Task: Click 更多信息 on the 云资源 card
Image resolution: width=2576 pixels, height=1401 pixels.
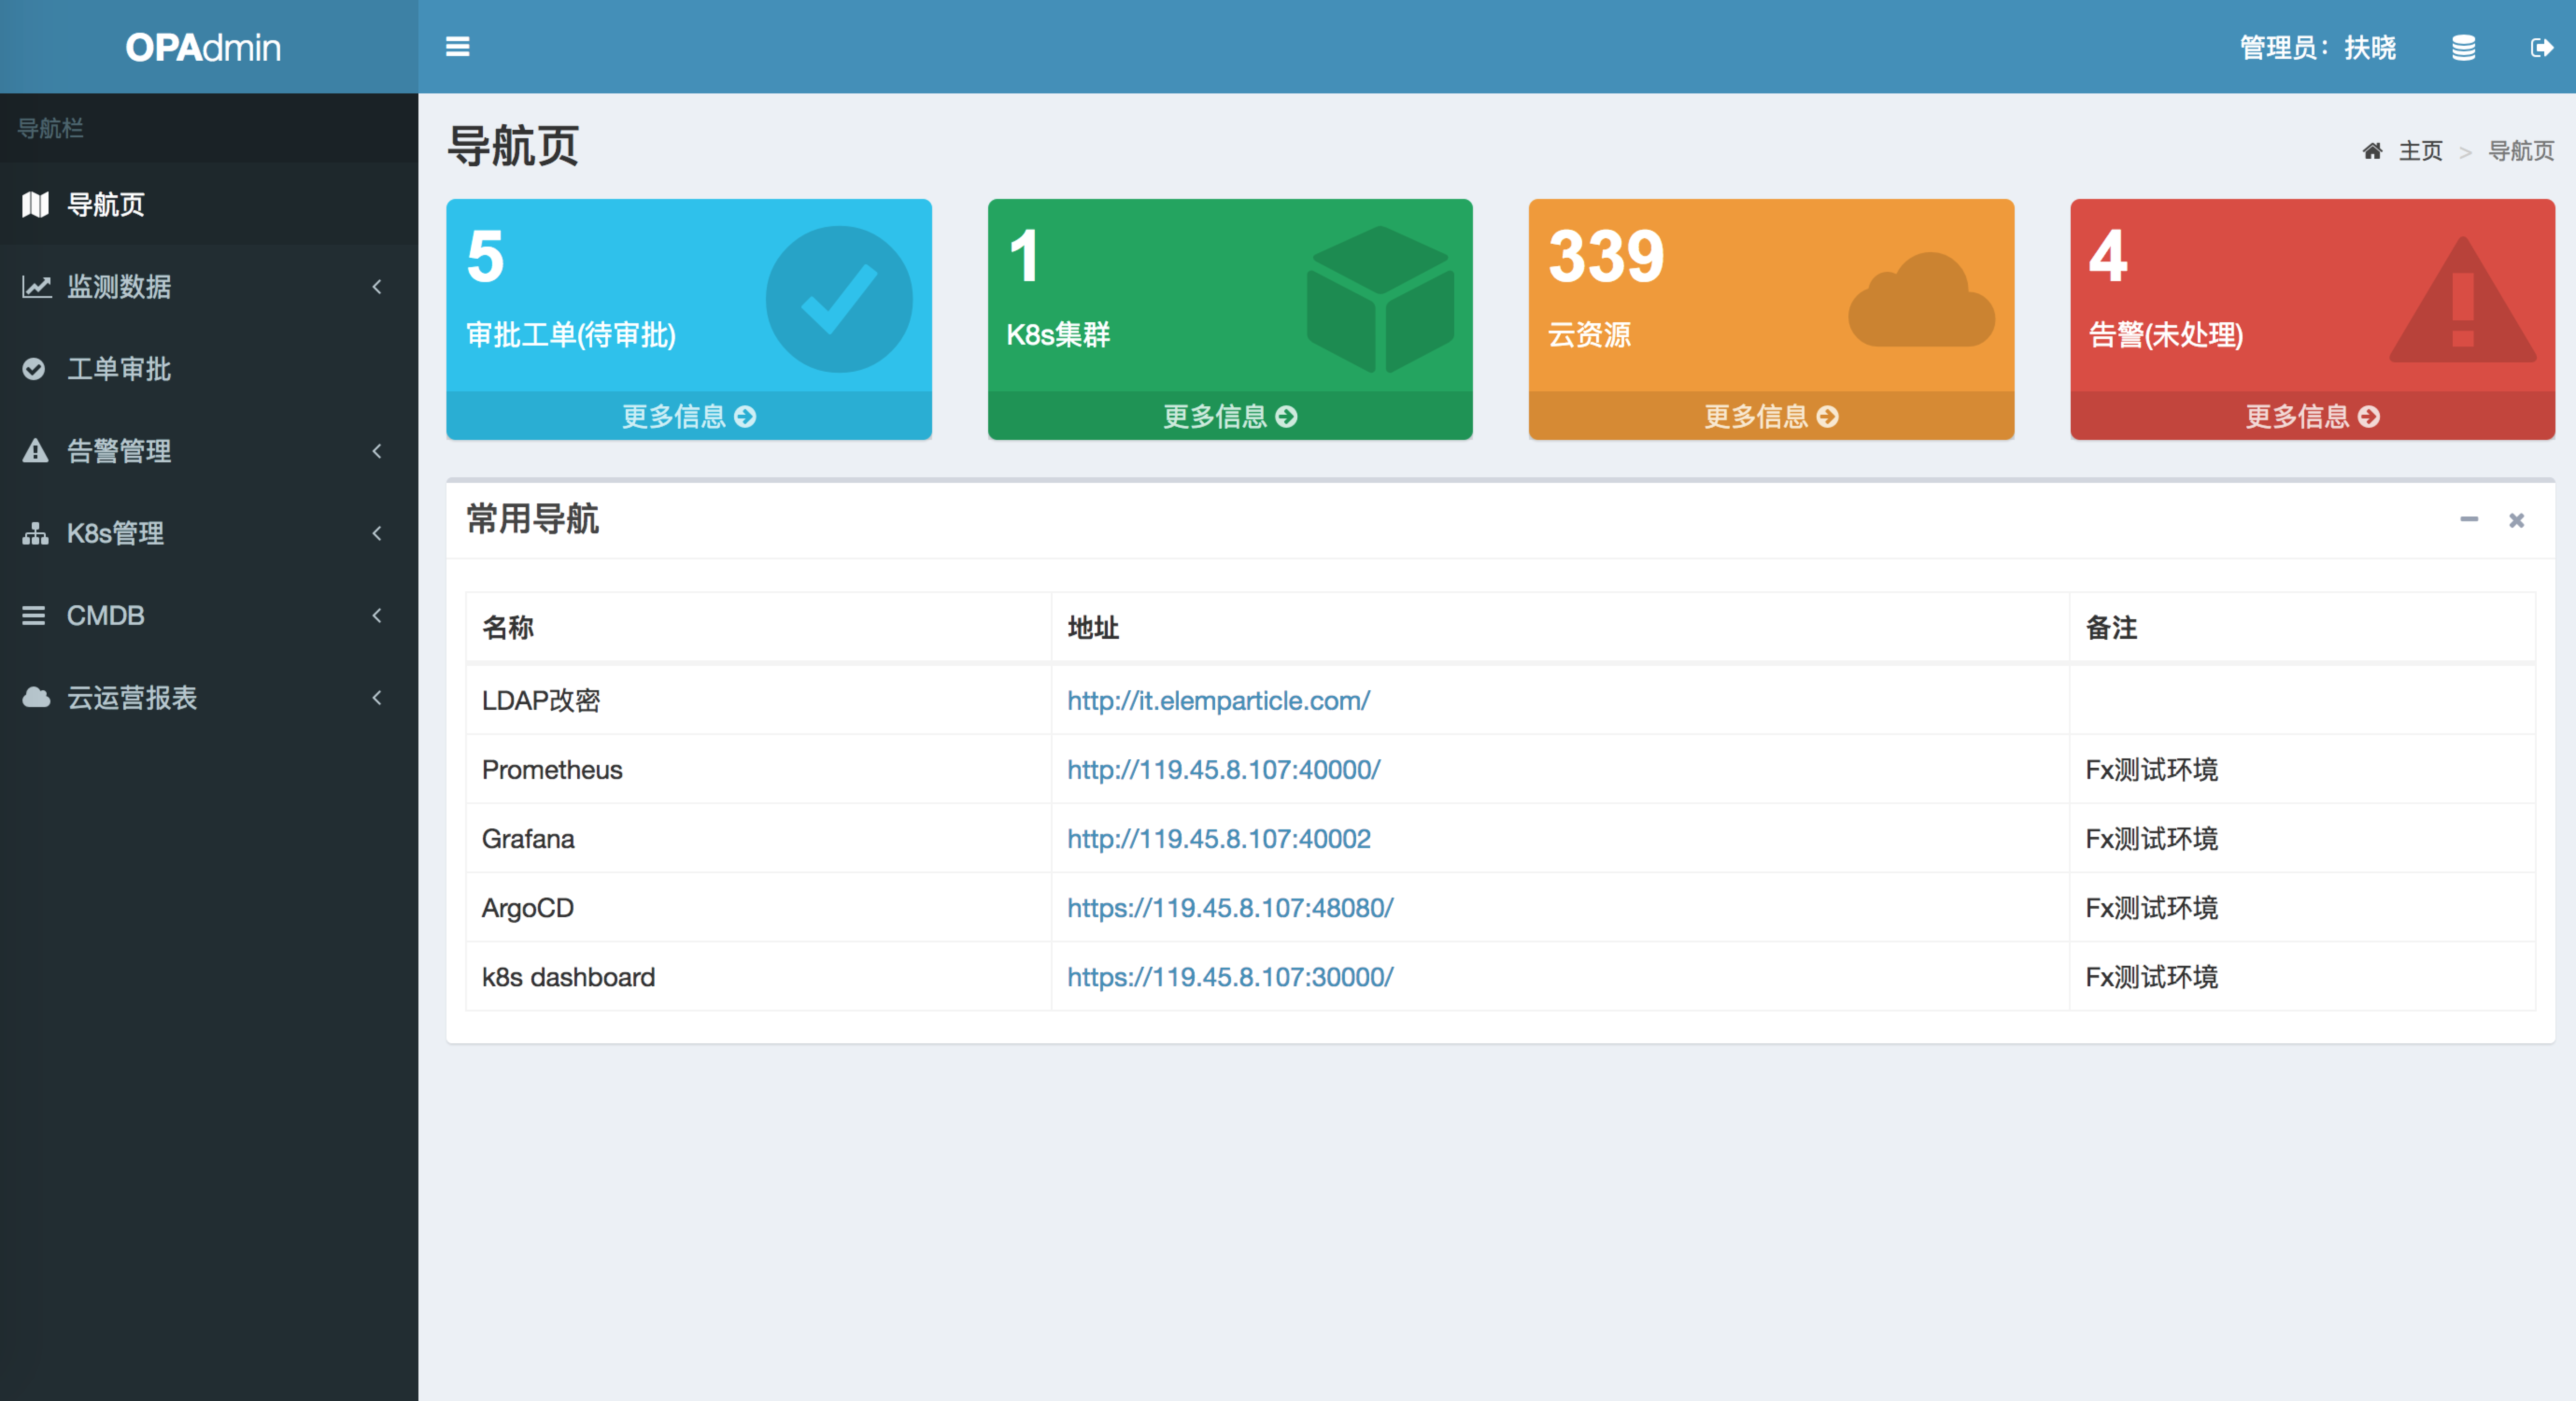Action: click(1770, 416)
